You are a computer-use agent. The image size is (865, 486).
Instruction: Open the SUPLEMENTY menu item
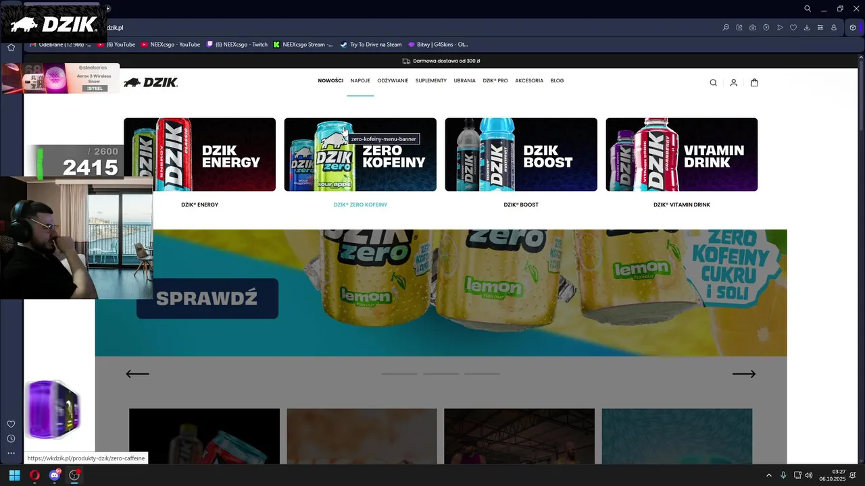pos(431,80)
